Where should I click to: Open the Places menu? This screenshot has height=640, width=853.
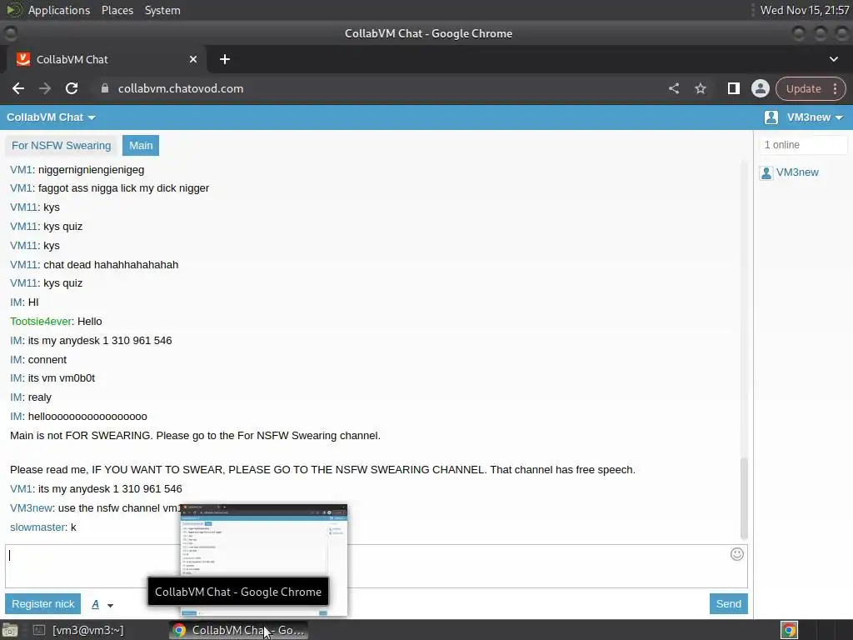117,10
